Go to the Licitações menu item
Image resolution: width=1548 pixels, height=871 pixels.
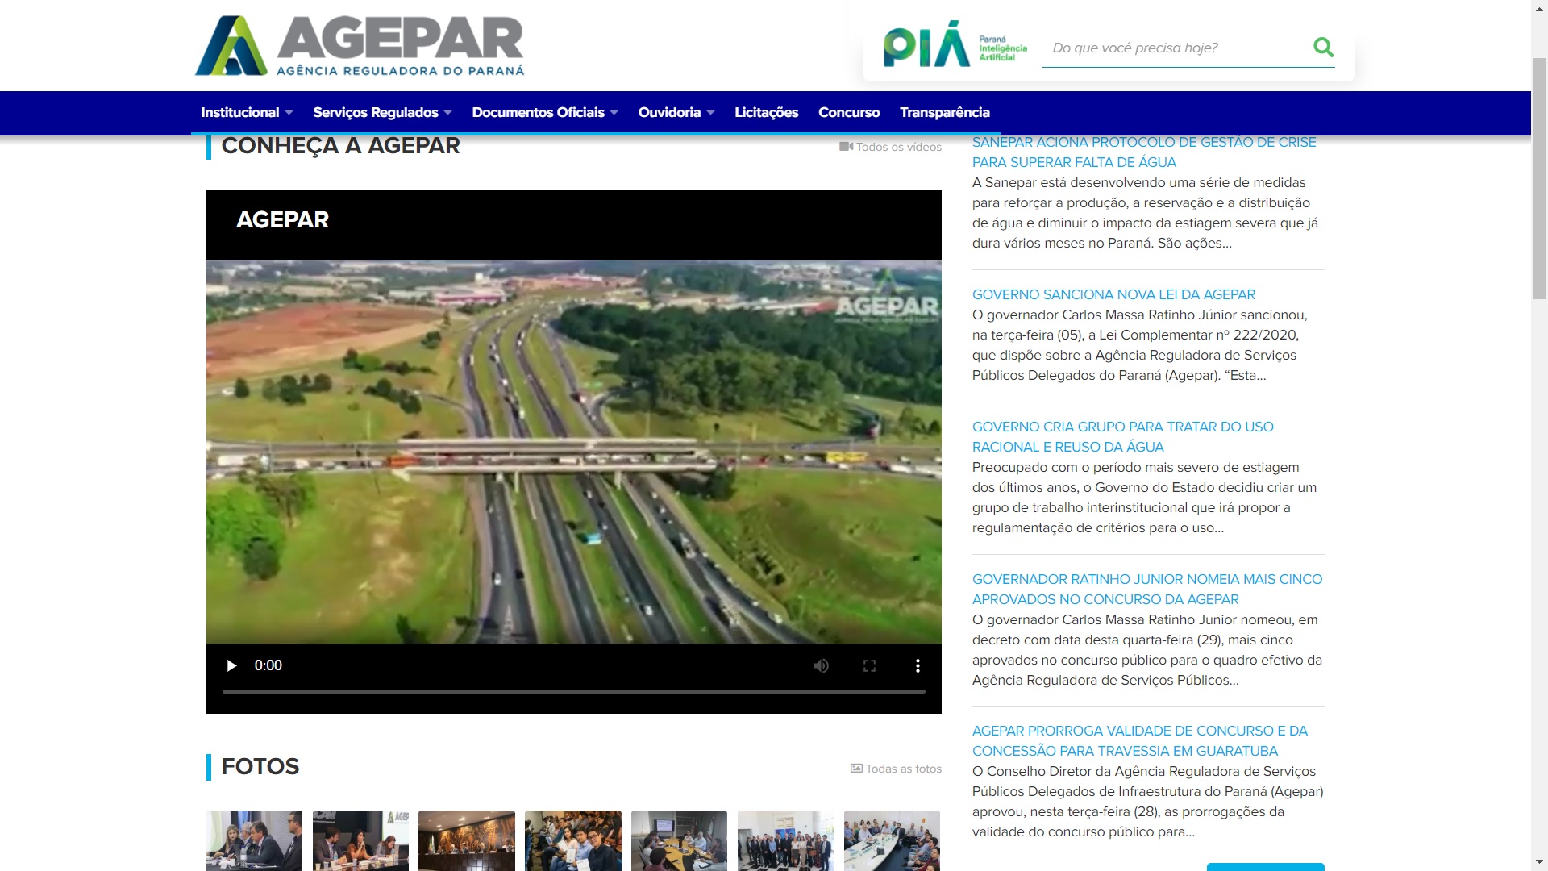click(766, 112)
